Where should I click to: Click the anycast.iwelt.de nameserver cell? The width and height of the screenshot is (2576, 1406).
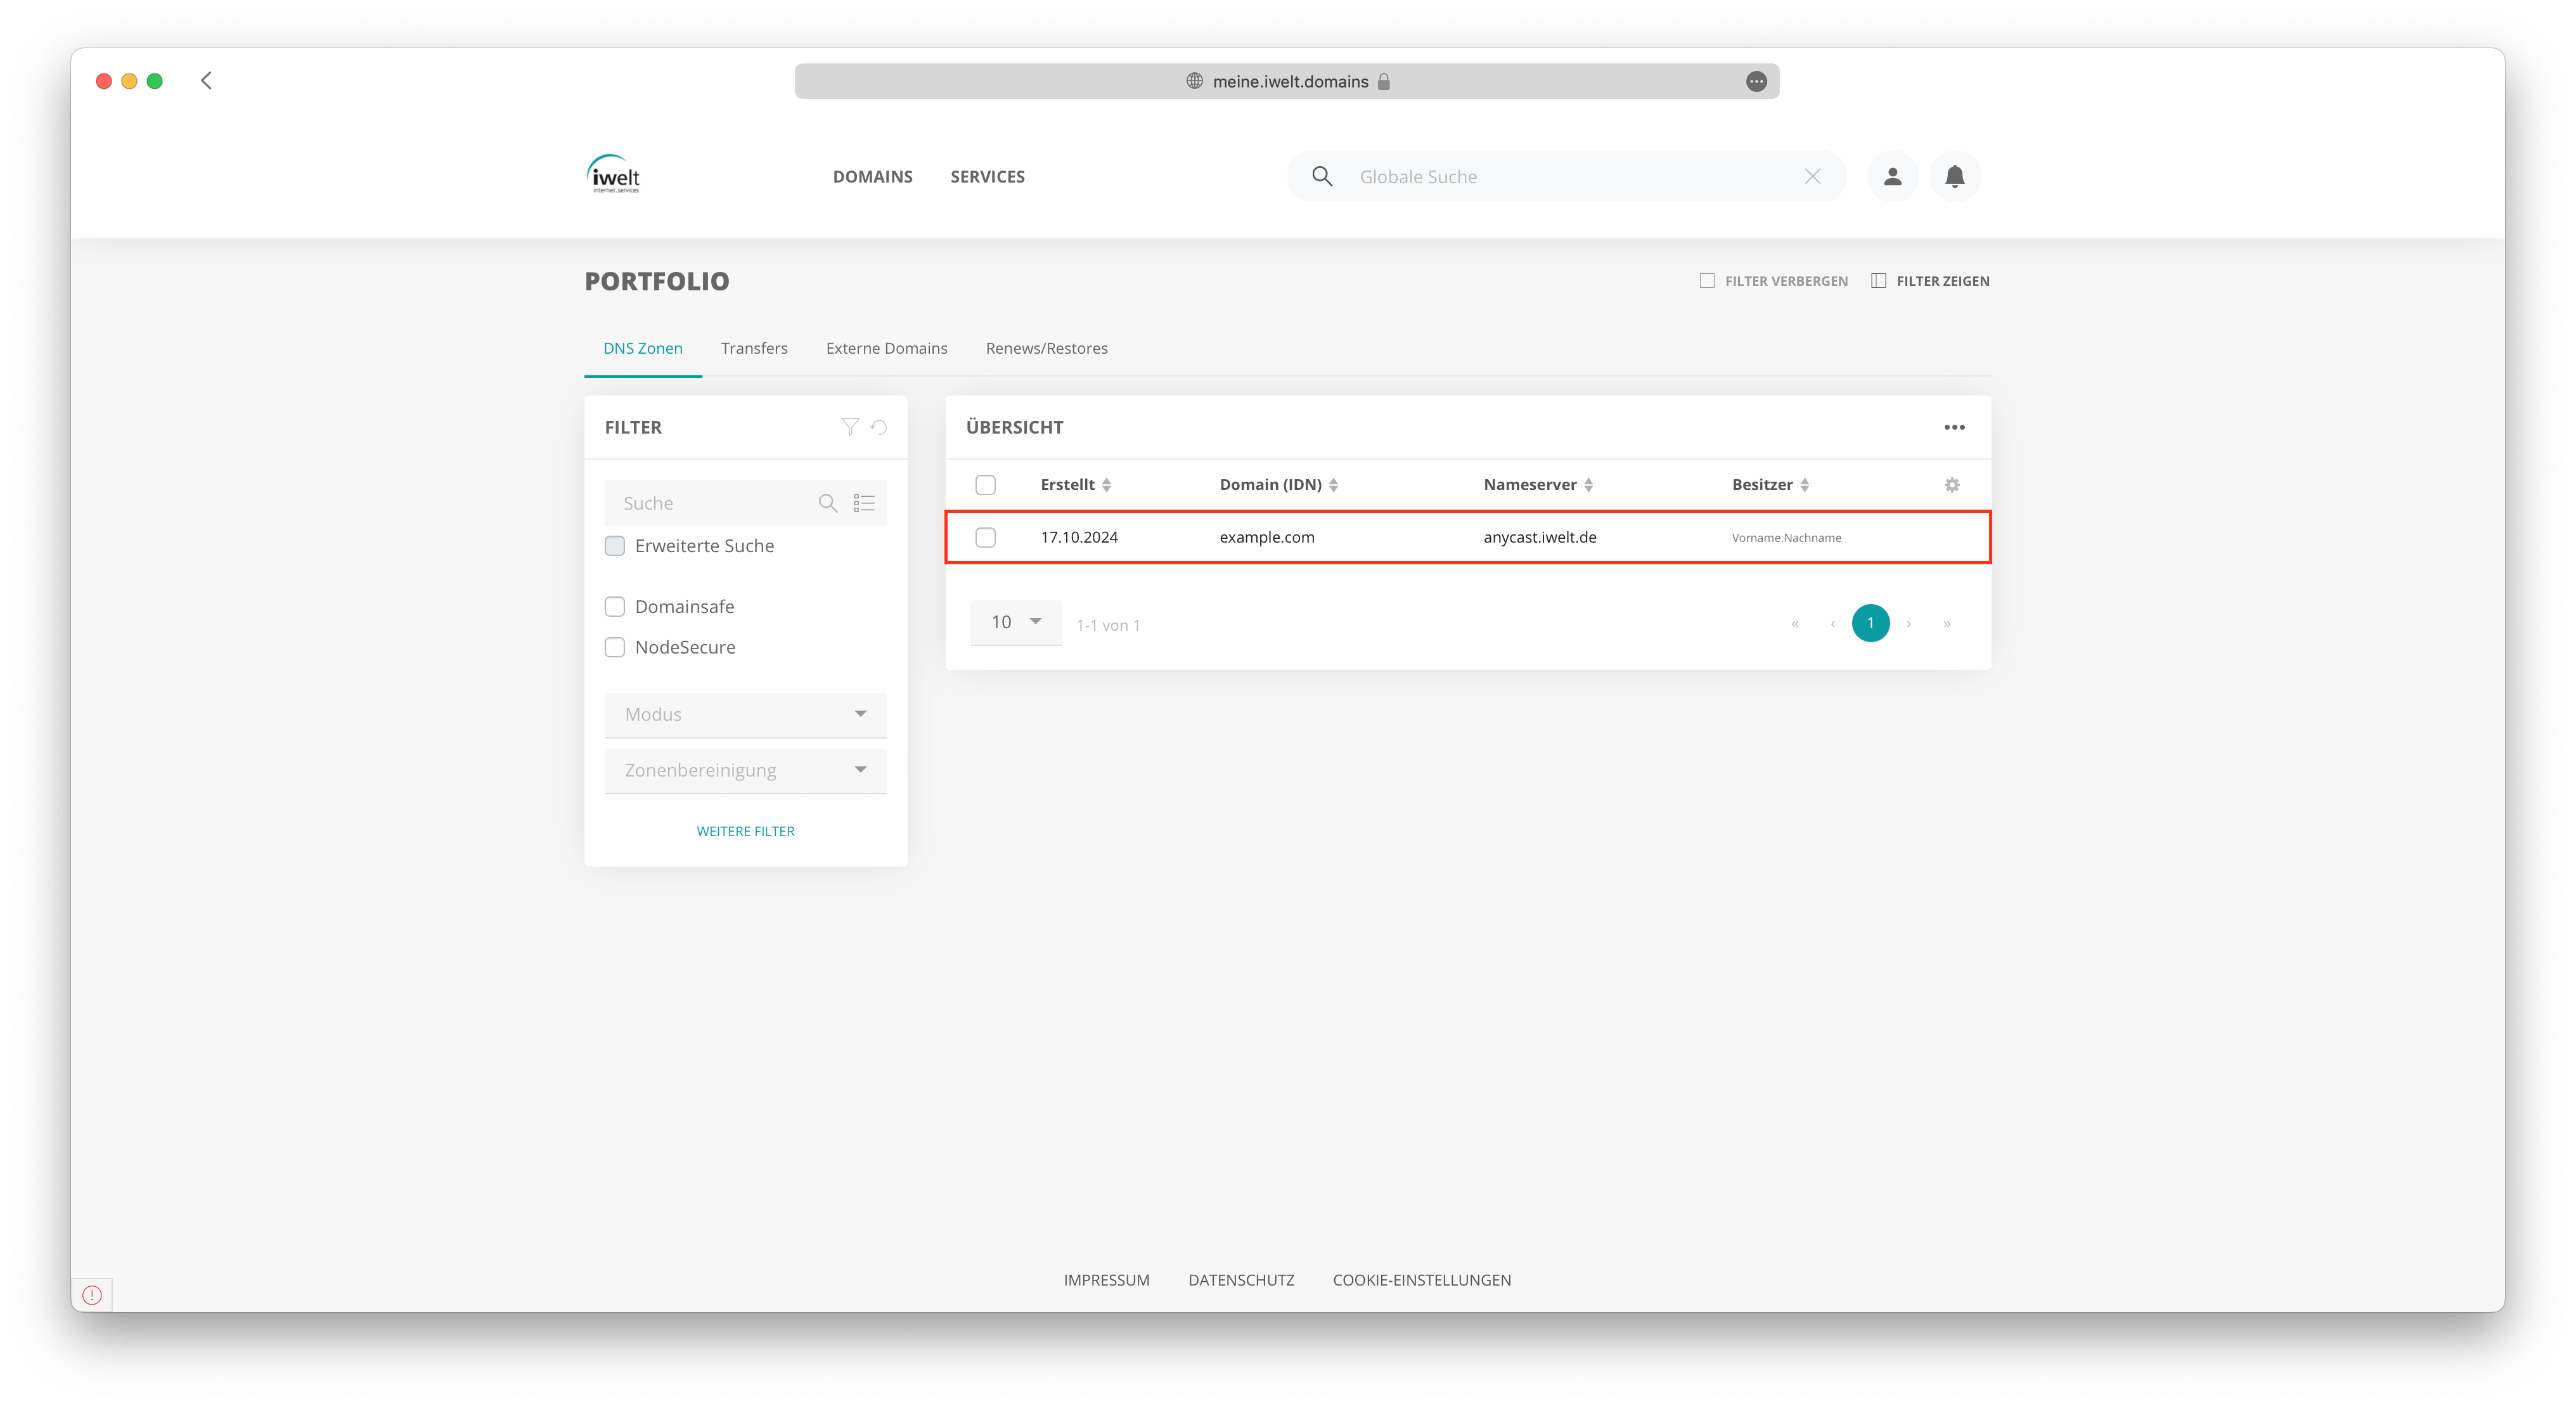1540,538
